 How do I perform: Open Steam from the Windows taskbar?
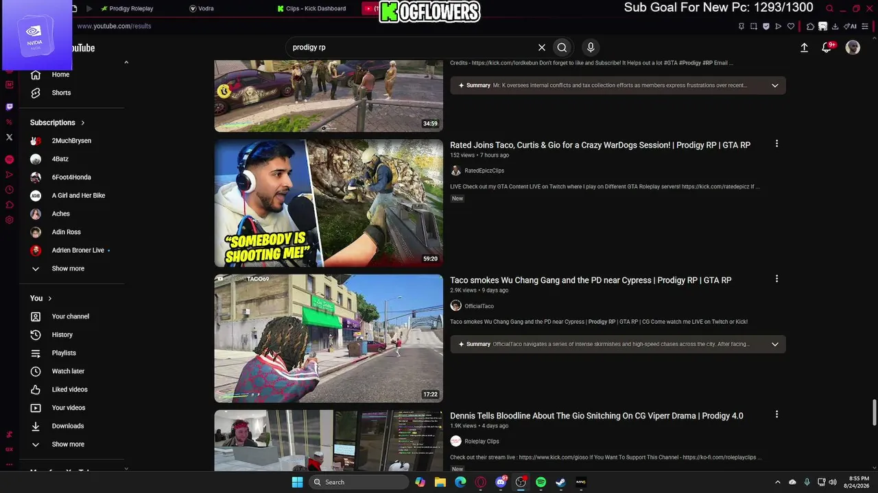pos(560,482)
